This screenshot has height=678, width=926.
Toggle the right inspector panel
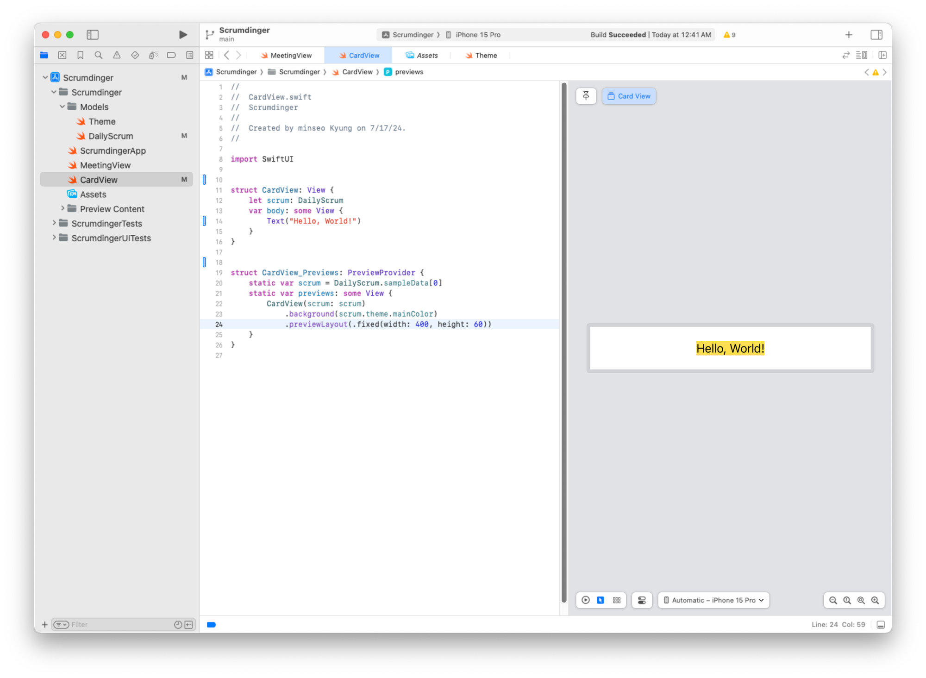876,35
